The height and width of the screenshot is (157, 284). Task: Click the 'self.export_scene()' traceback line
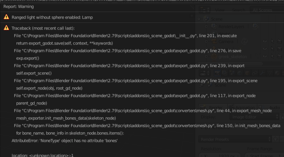34,73
